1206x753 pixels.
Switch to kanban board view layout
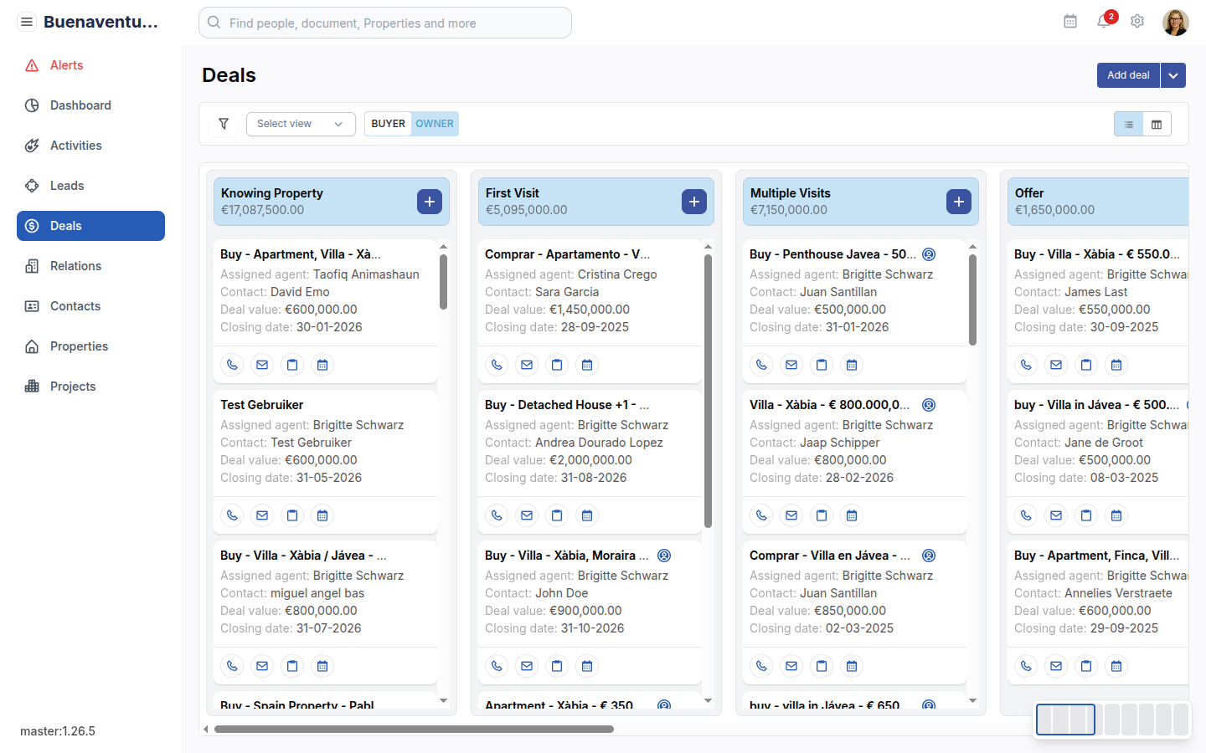(x=1157, y=124)
